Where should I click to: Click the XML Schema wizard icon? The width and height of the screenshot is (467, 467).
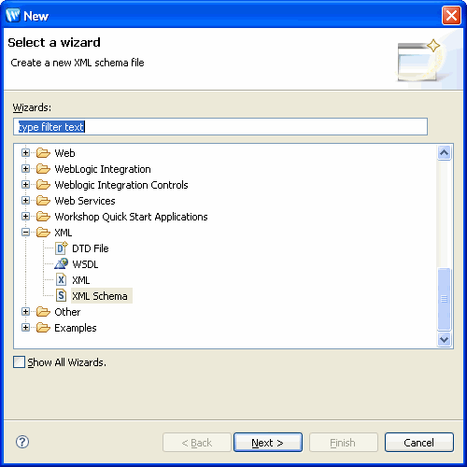tap(62, 295)
